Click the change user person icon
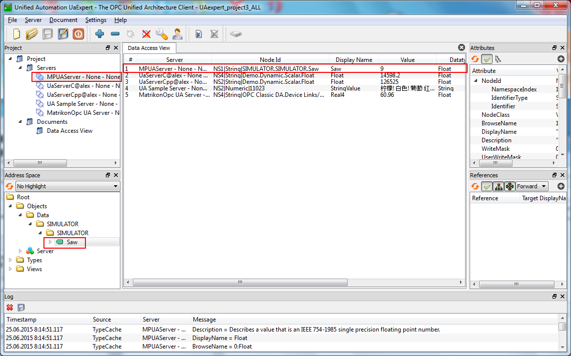Screen dimensions: 571x356 pyautogui.click(x=177, y=34)
